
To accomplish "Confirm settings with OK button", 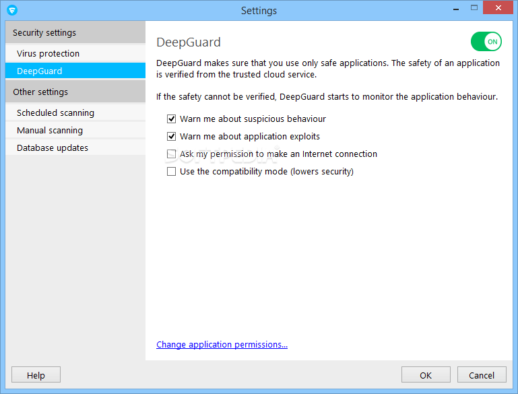I will (426, 375).
